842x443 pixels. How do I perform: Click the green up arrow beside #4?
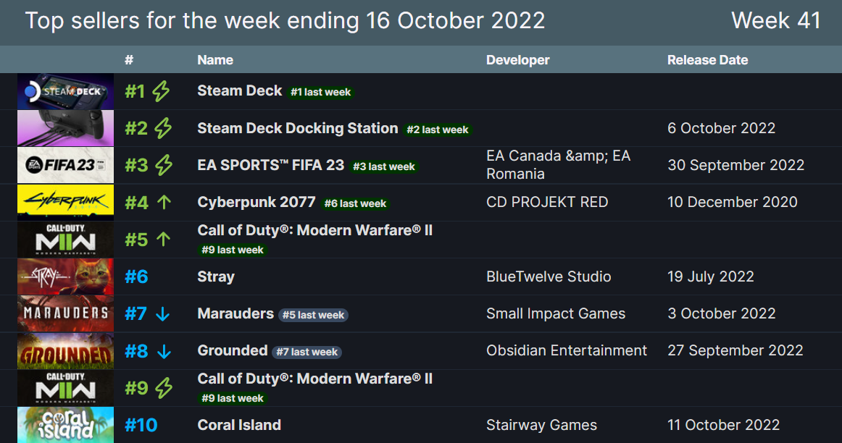(x=164, y=202)
